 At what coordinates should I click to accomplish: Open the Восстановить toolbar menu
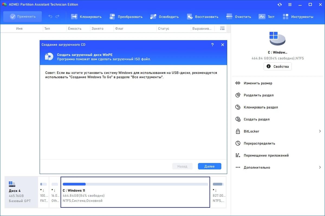[203, 17]
